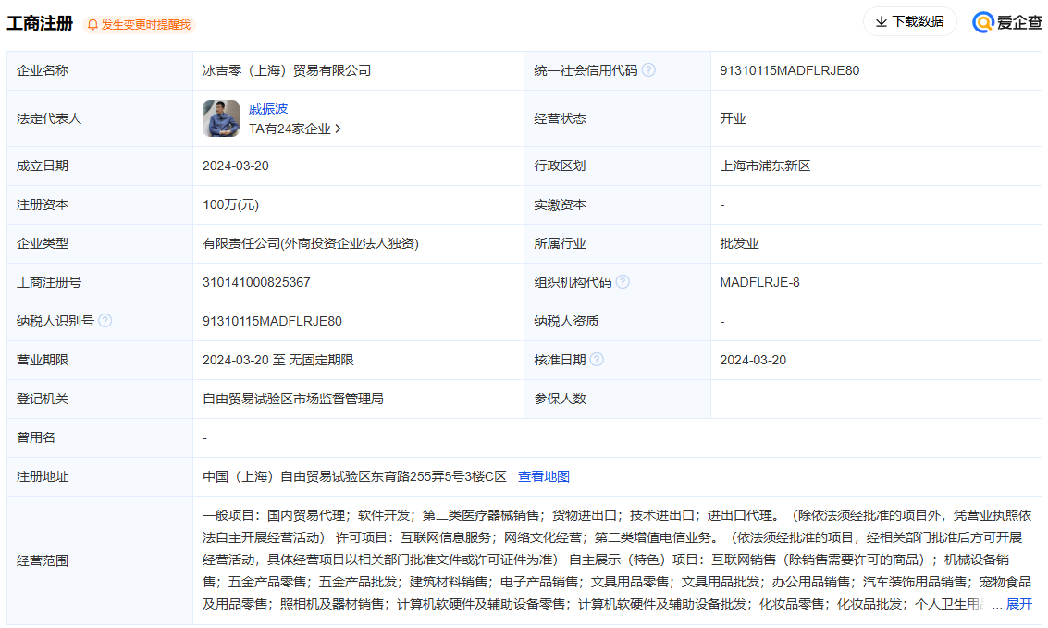Open the help tooltip beside 纳税人识别号
Image resolution: width=1048 pixels, height=628 pixels.
coord(105,321)
